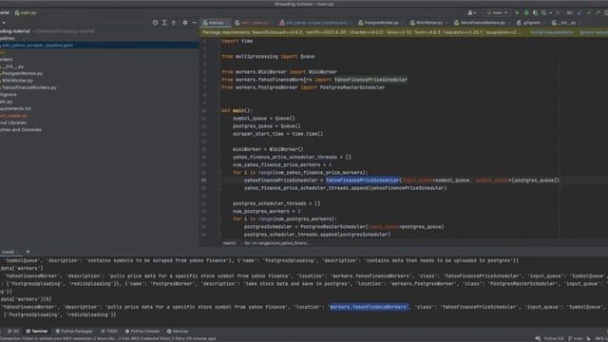The image size is (608, 342).
Task: Click the main() breadcrumb below the editor
Action: point(229,243)
